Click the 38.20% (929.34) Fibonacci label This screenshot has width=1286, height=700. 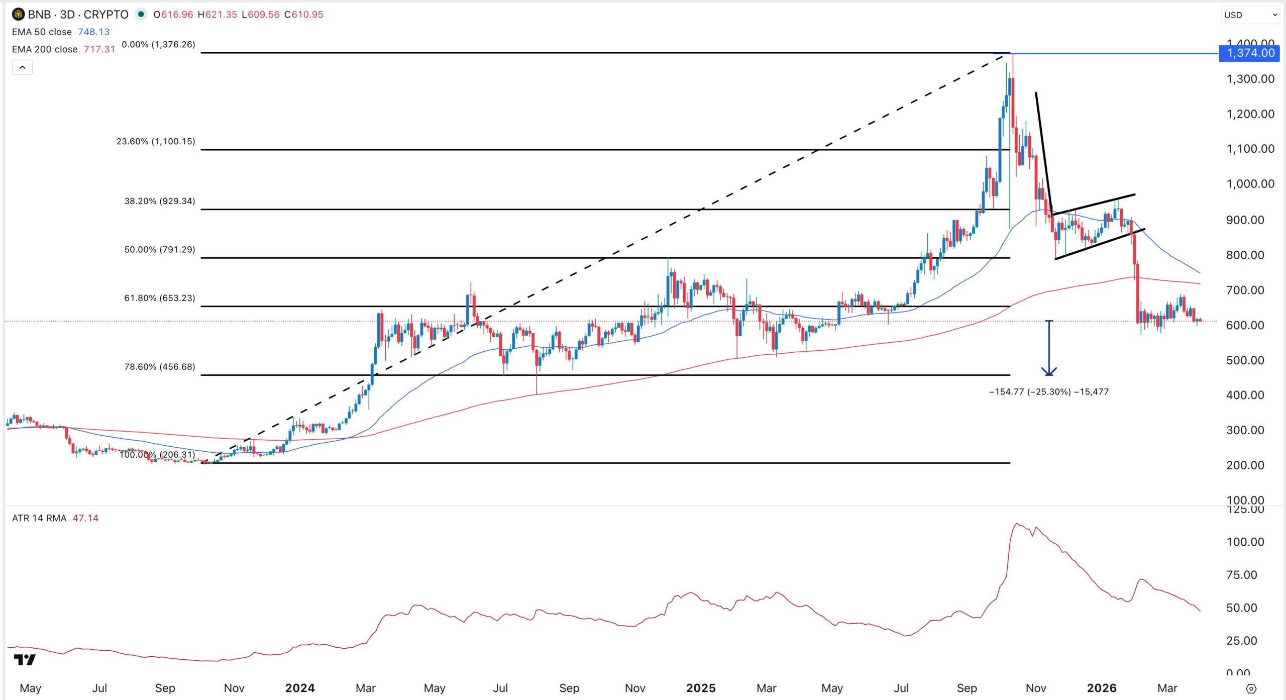160,201
